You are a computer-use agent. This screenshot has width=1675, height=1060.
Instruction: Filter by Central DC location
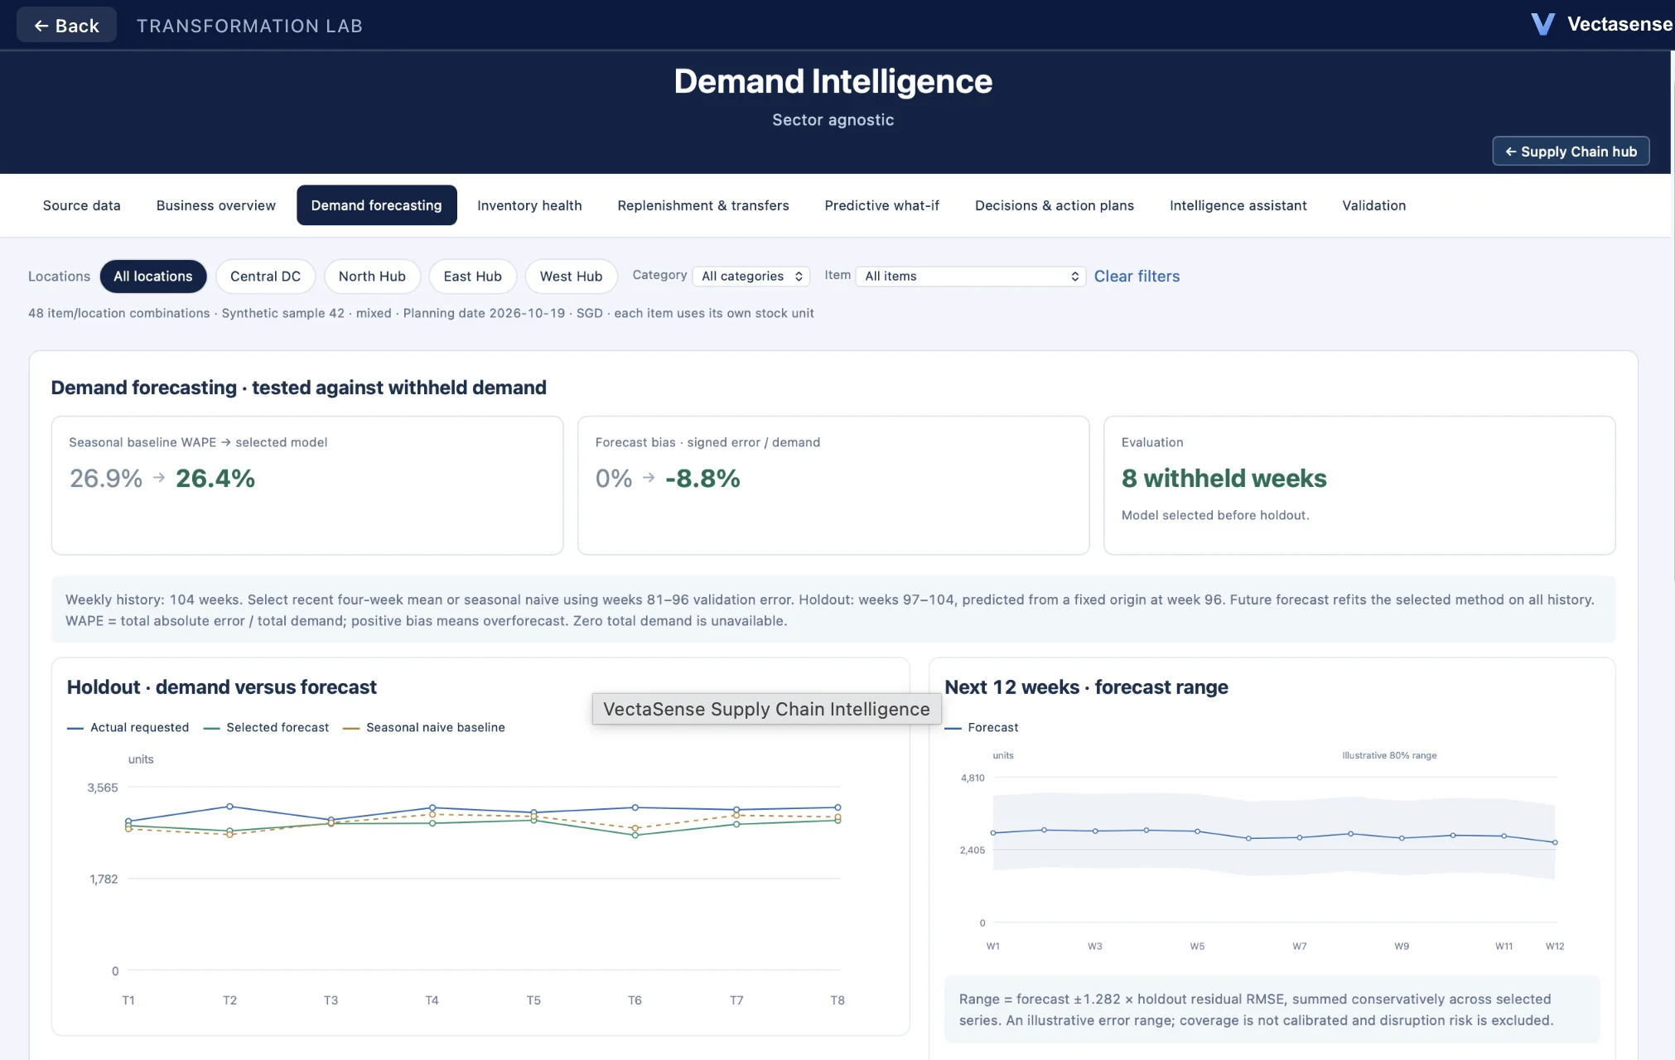point(265,277)
